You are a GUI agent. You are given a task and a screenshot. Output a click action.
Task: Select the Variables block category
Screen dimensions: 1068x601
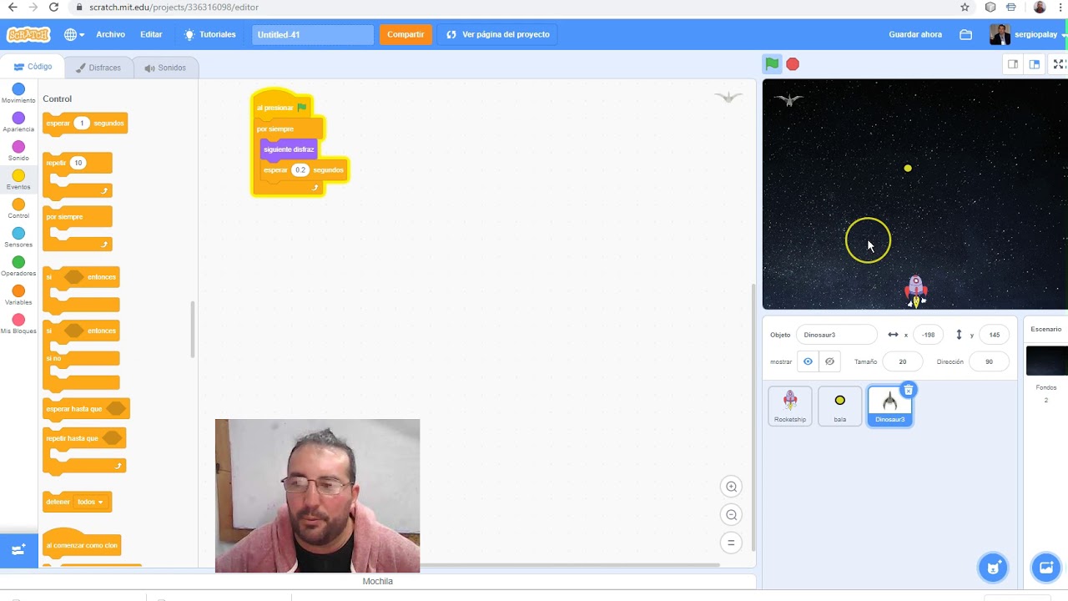point(18,295)
